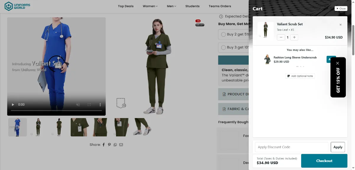355x170 pixels.
Task: Open Top Deals menu item
Action: pyautogui.click(x=126, y=6)
